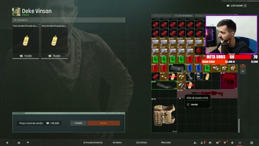Select the blue ammo box item
The height and width of the screenshot is (146, 259).
(181, 85)
